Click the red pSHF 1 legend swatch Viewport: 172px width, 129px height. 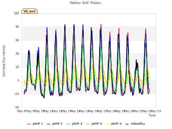pos(29,124)
